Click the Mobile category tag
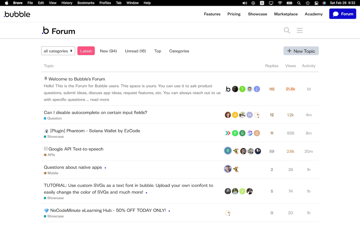This screenshot has height=225, width=360. (x=51, y=173)
